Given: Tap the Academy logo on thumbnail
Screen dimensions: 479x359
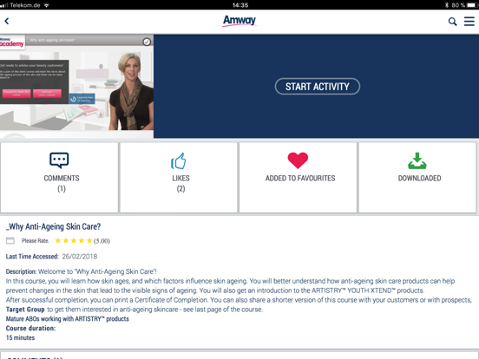Looking at the screenshot, I should (x=12, y=42).
